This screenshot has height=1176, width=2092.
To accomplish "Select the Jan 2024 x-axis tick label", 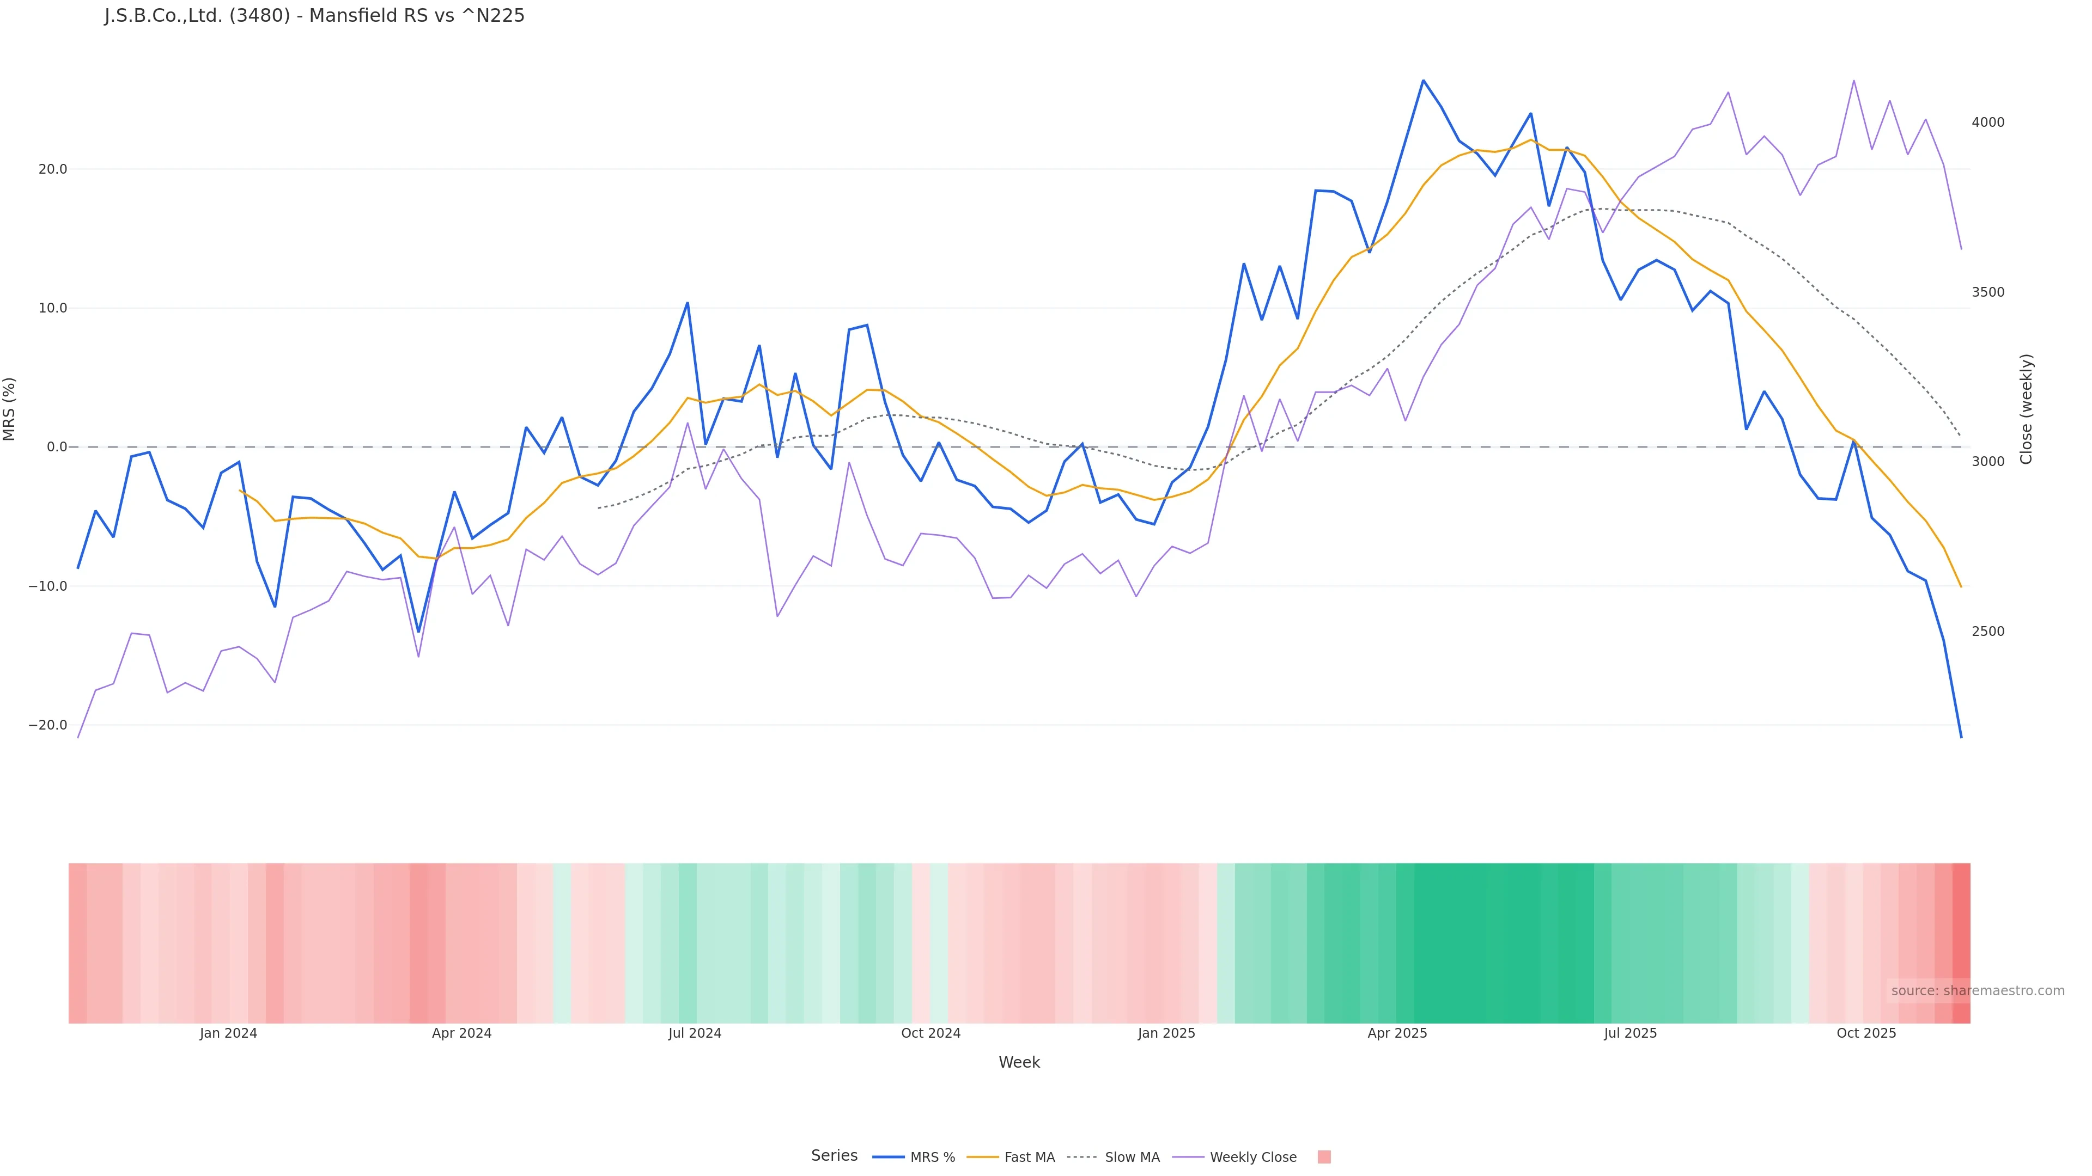I will pos(228,1034).
